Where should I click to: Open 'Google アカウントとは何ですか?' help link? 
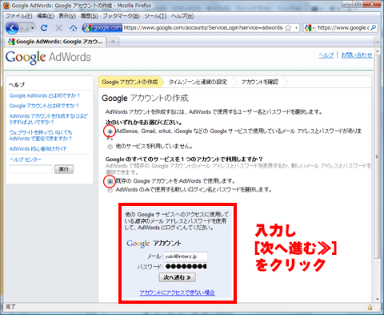tap(44, 106)
